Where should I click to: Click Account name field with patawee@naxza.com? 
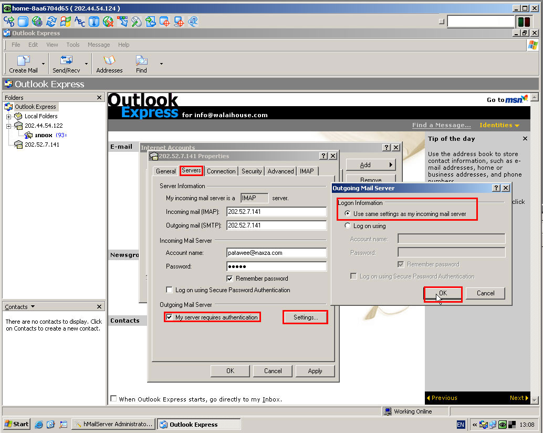[x=276, y=253]
